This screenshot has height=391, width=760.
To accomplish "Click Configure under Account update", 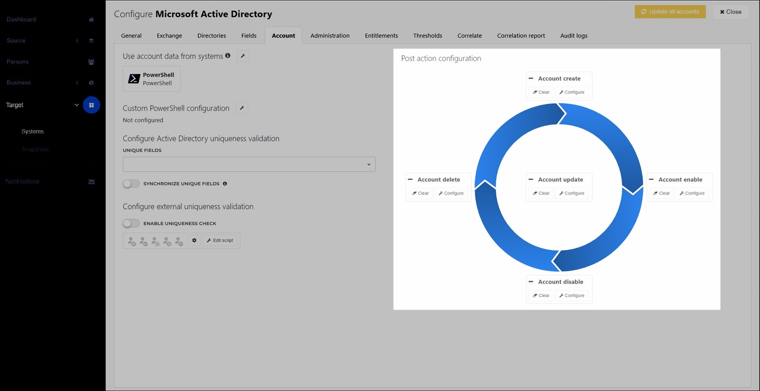I will coord(572,193).
